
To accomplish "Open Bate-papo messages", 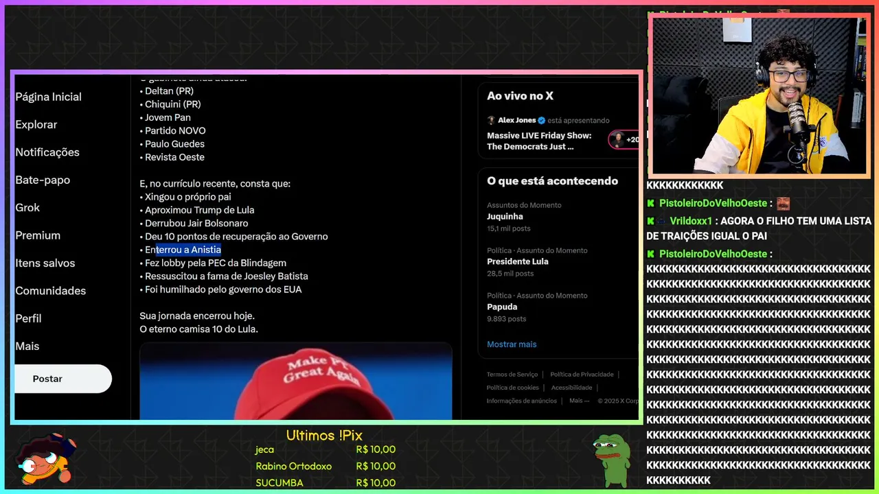I will coord(43,180).
